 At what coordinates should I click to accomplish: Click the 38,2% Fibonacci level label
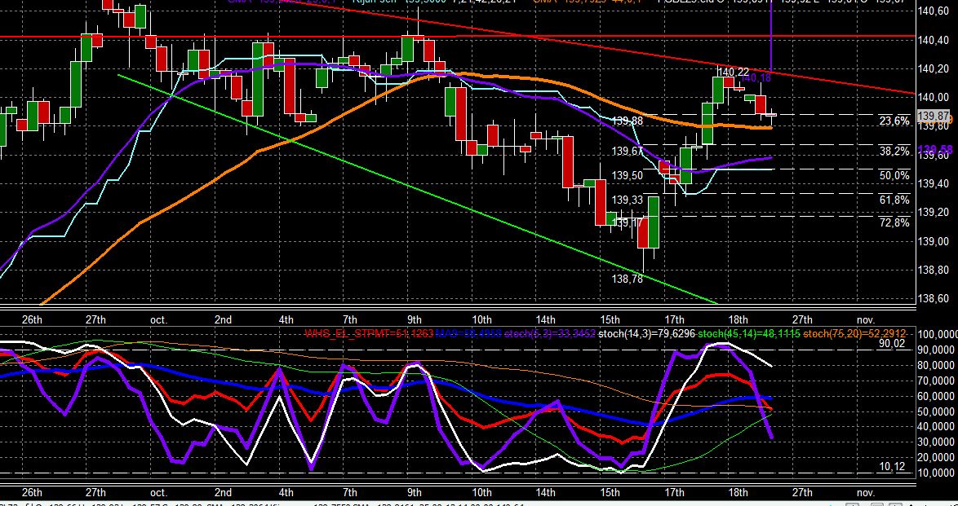[894, 151]
